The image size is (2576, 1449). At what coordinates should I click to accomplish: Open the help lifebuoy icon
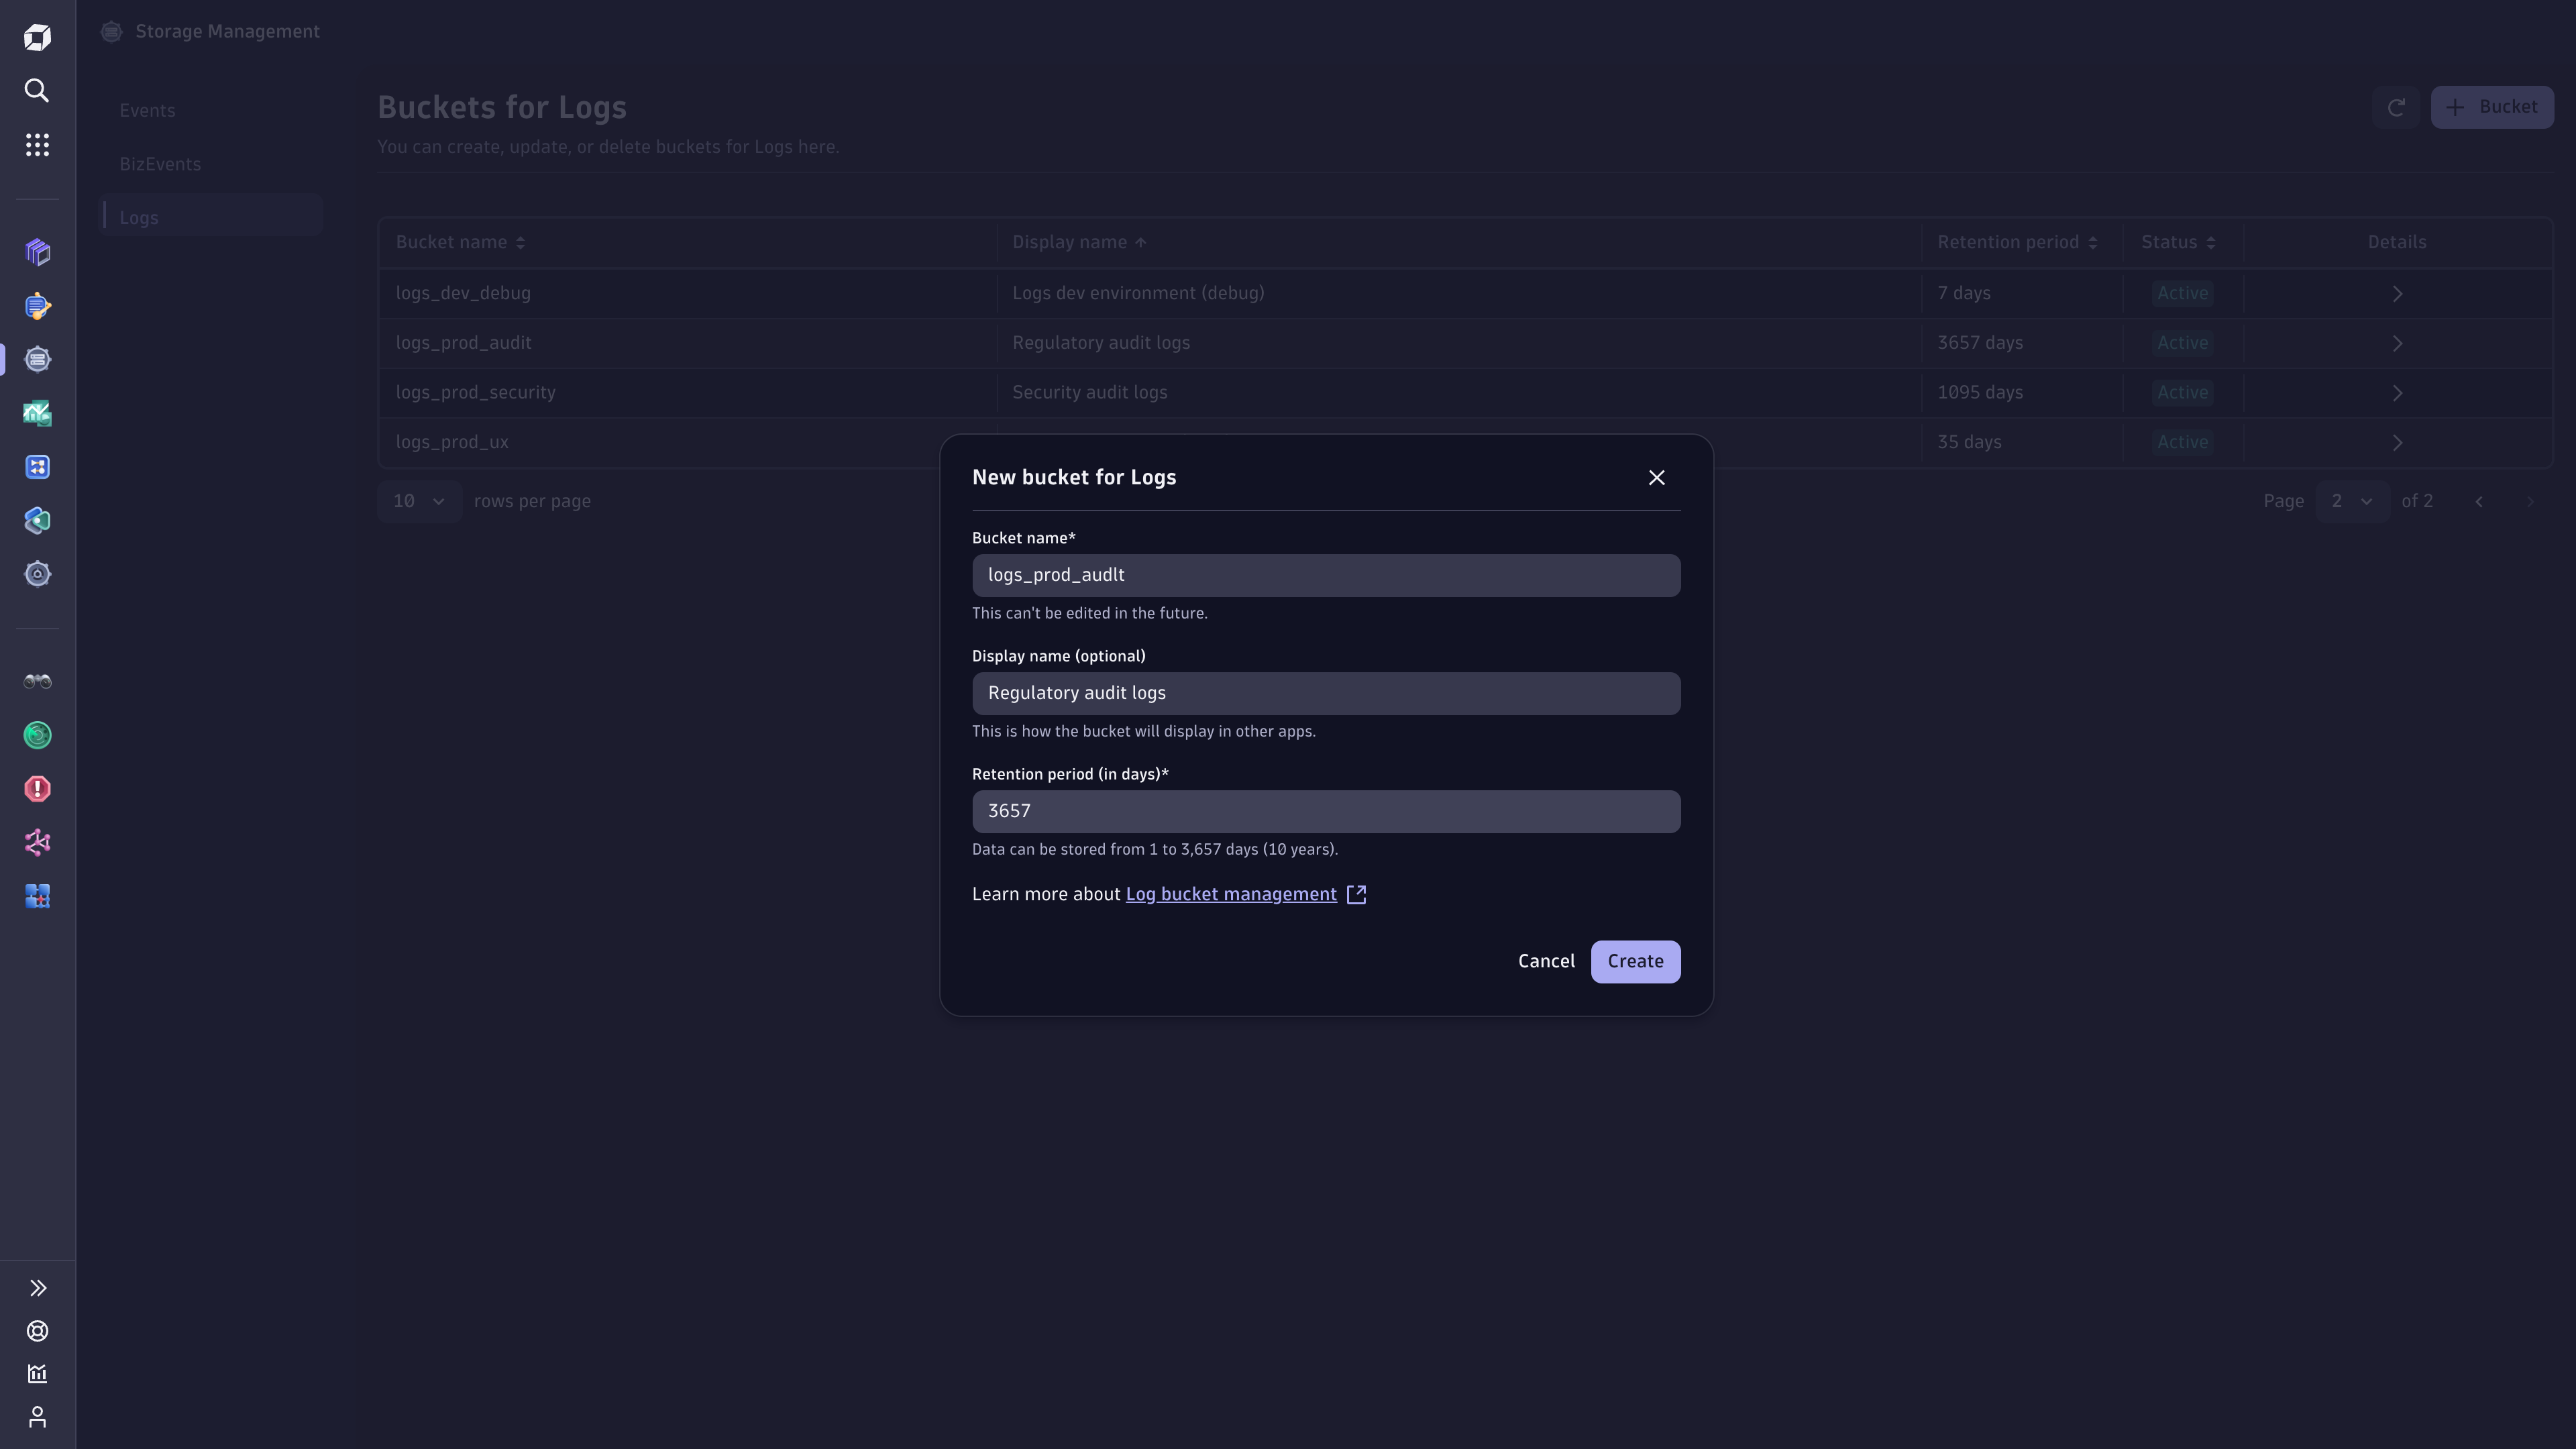[x=37, y=1331]
